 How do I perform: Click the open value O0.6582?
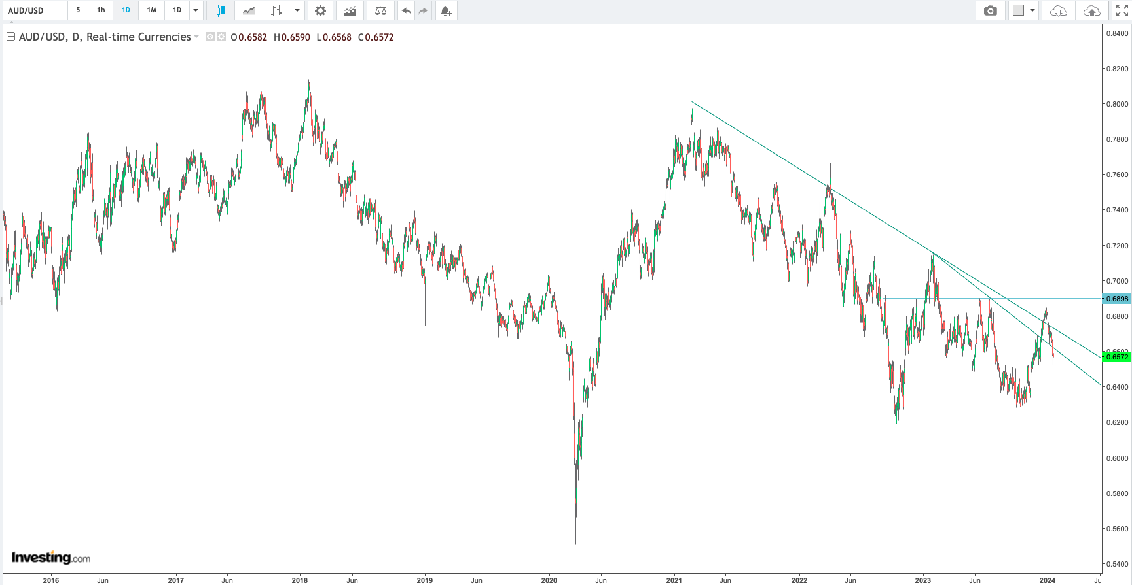click(x=249, y=37)
